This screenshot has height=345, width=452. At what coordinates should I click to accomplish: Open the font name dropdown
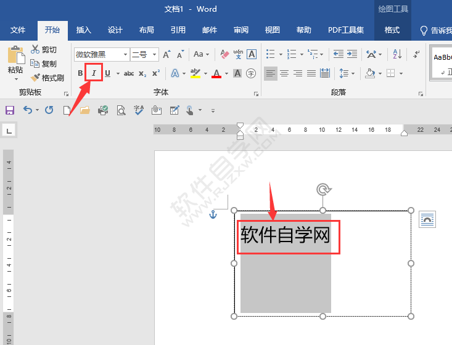tap(125, 54)
